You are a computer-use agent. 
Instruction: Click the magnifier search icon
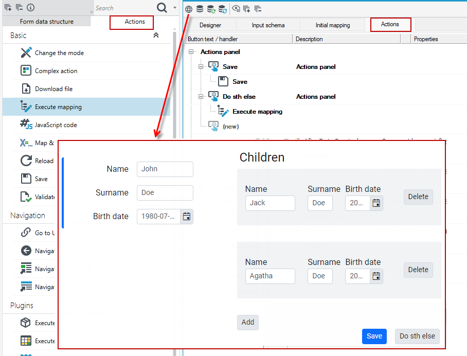point(161,7)
